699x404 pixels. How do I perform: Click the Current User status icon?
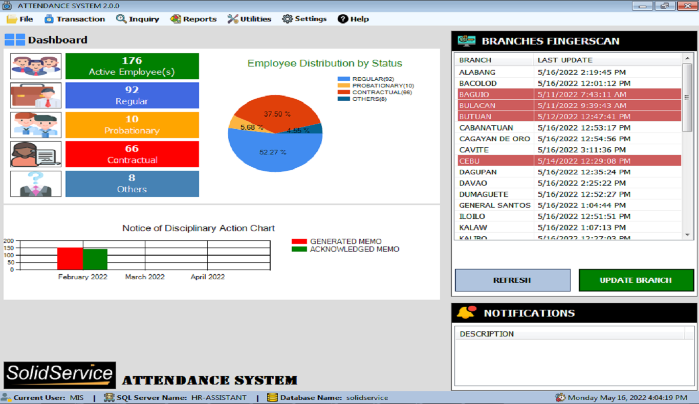click(6, 397)
